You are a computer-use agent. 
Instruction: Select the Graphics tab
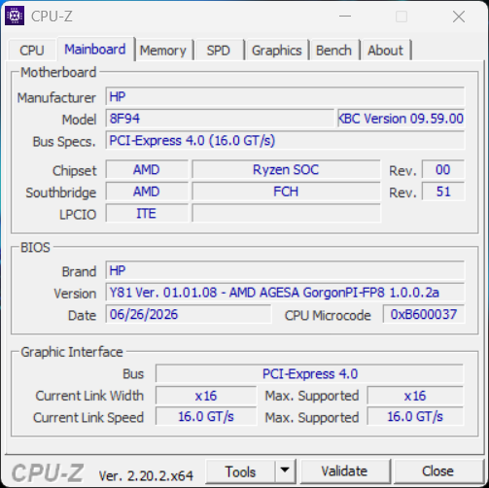pos(276,51)
